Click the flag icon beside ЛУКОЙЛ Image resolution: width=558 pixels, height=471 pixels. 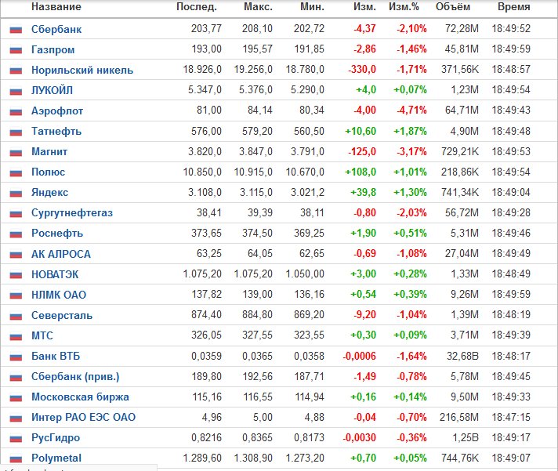pos(16,91)
